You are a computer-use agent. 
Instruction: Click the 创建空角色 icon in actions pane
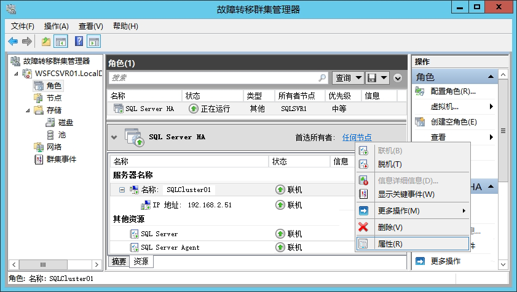[x=420, y=122]
